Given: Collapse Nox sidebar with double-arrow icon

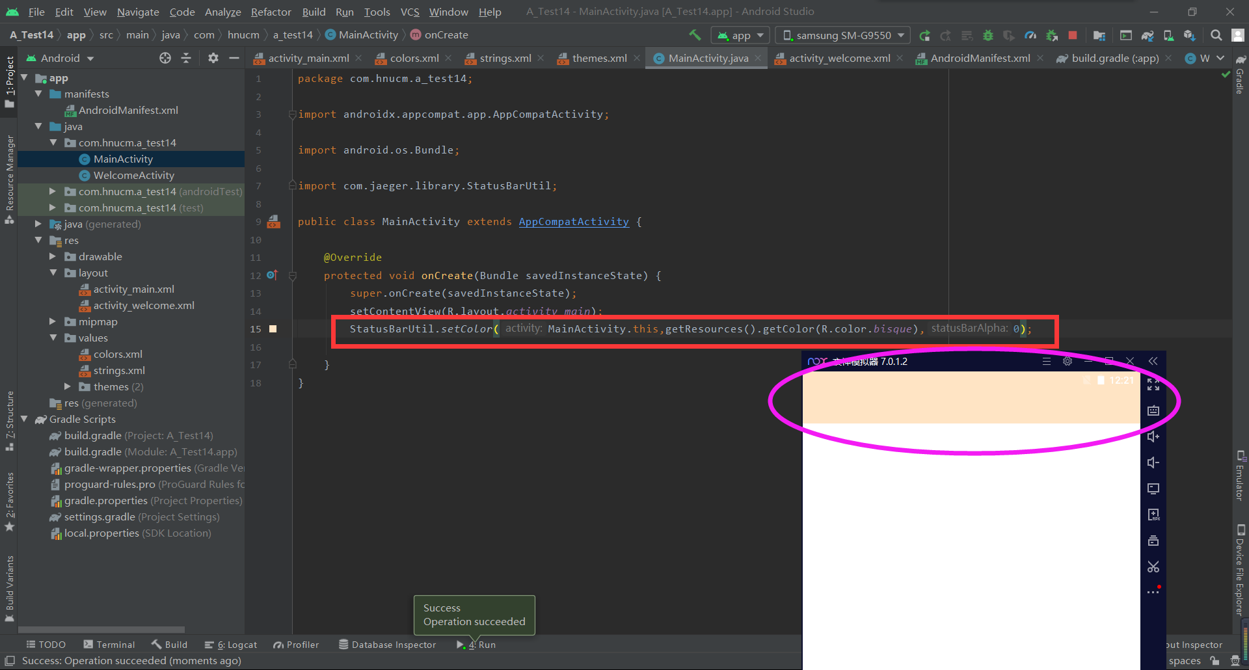Looking at the screenshot, I should tap(1153, 361).
